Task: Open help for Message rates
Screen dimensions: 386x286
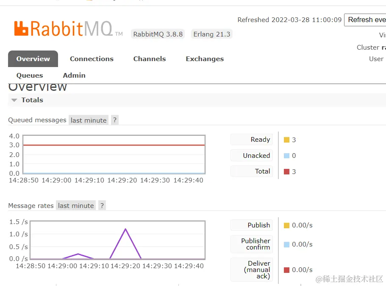Action: tap(102, 205)
